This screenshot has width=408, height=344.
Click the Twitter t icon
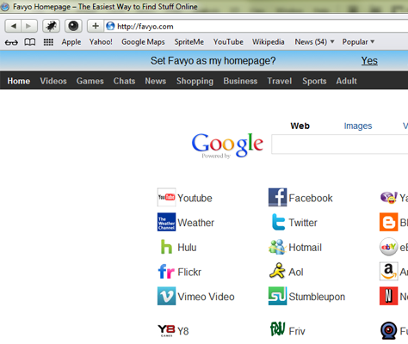pyautogui.click(x=278, y=222)
